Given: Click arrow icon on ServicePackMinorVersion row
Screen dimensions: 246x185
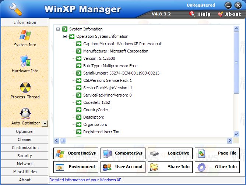Looking at the screenshot, I should click(79, 95).
